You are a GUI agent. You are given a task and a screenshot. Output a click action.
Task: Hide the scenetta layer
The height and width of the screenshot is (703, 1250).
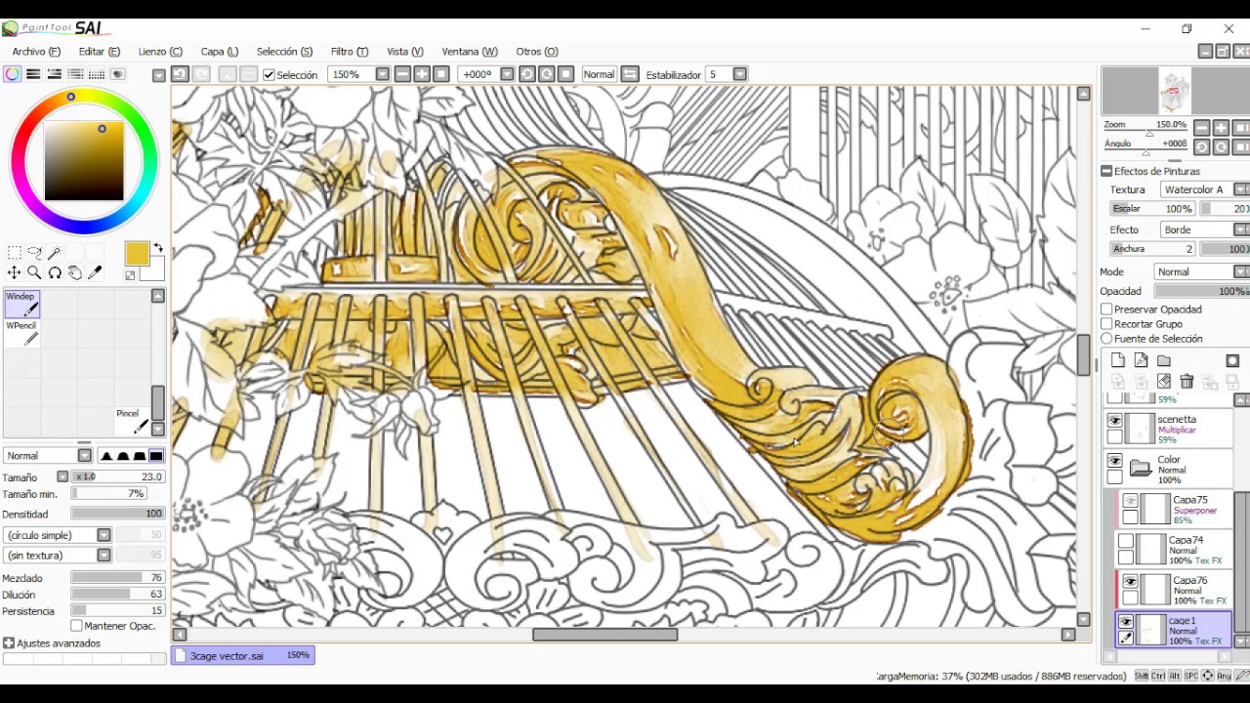click(1114, 419)
